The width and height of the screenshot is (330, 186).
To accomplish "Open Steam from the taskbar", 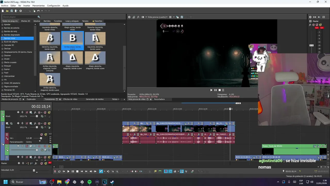I will [112, 182].
